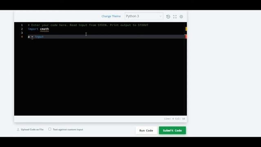Viewport: 261px width, 147px height.
Task: Click the comment text on line 1
Action: tap(88, 25)
